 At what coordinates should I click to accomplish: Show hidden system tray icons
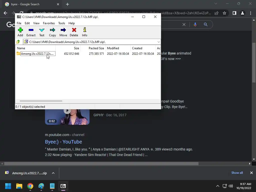(218, 186)
